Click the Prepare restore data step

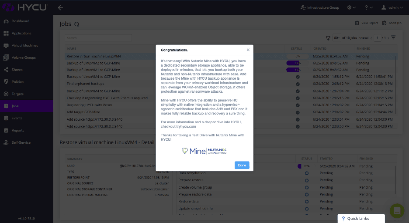click(x=195, y=194)
